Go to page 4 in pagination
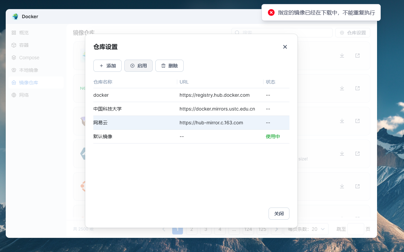 [220, 229]
